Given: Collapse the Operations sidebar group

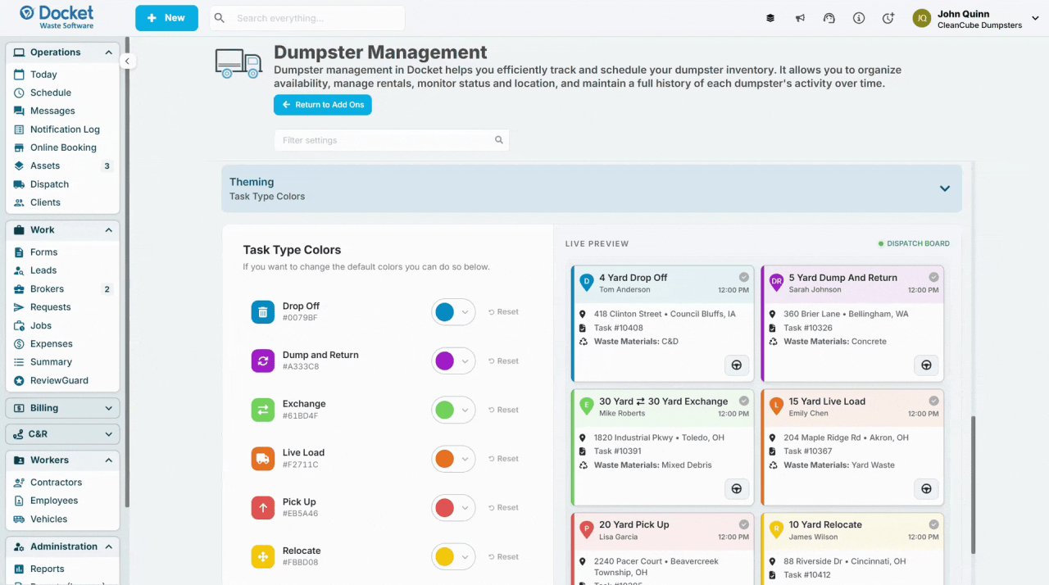Looking at the screenshot, I should coord(108,52).
